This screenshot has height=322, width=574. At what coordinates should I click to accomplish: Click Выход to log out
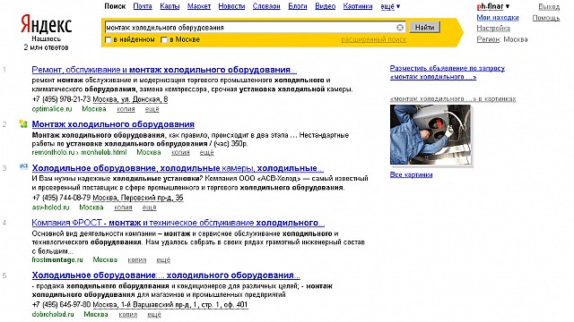click(549, 6)
